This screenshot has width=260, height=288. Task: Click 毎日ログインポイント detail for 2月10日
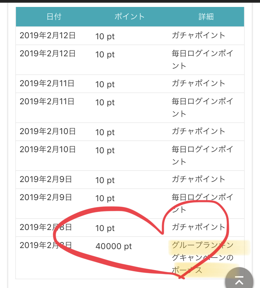click(x=202, y=155)
